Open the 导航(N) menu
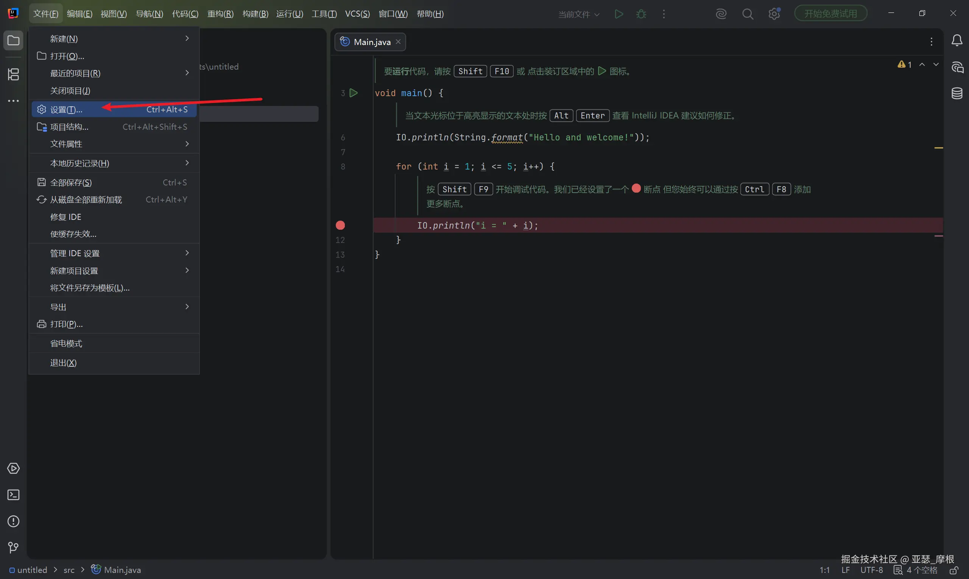The image size is (969, 579). (x=149, y=14)
